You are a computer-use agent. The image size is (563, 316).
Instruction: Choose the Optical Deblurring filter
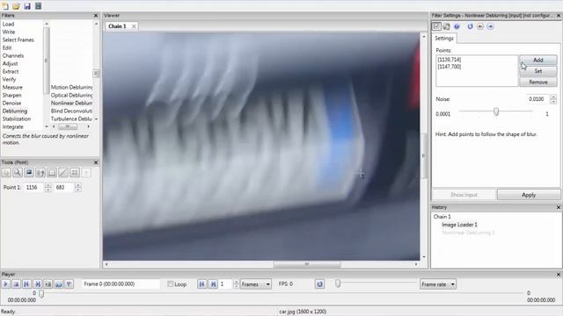71,96
